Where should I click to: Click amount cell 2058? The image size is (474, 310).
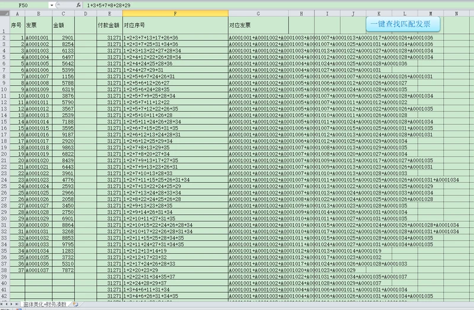click(63, 199)
